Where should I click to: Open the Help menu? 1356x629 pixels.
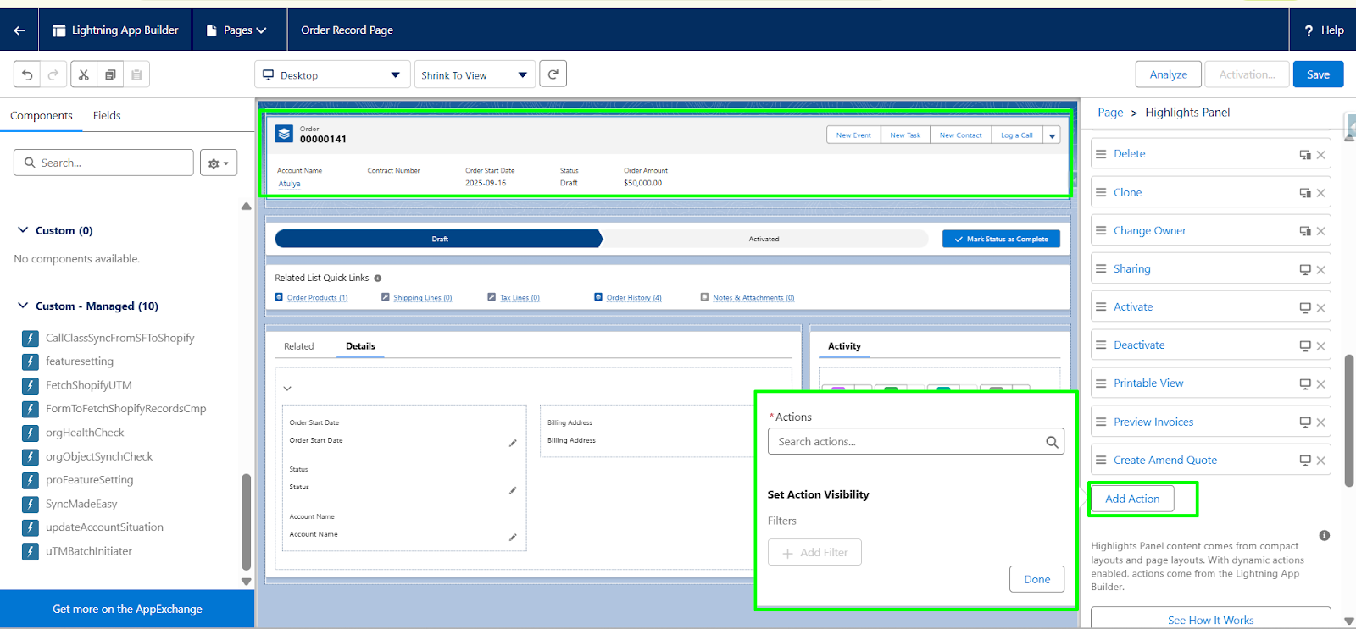pyautogui.click(x=1324, y=30)
